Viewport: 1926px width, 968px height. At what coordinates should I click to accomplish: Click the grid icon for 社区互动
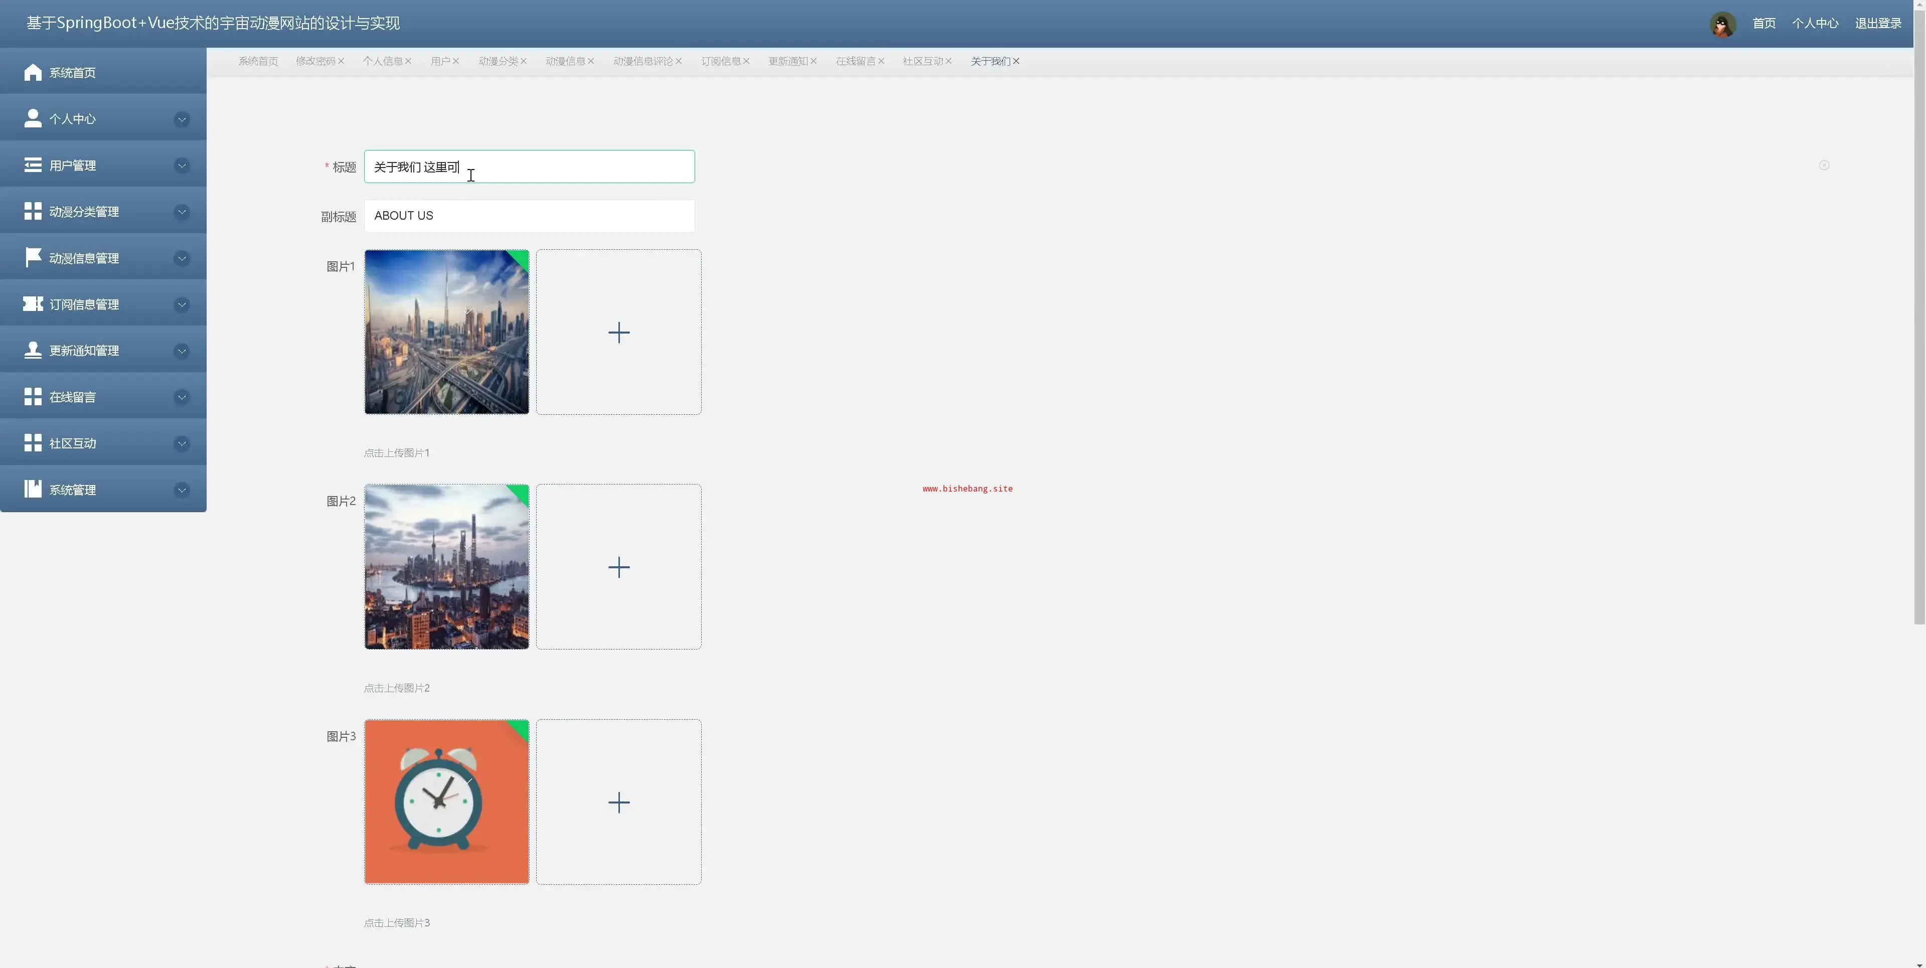coord(32,443)
